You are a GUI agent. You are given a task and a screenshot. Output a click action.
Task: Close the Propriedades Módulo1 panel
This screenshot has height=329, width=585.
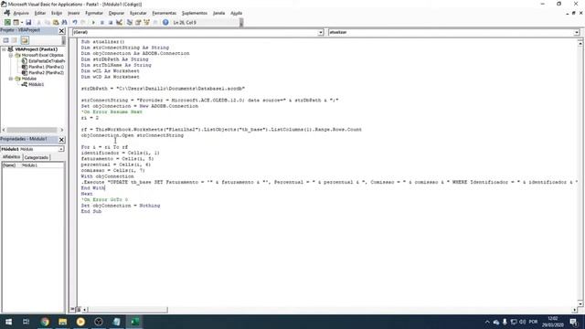tap(61, 140)
